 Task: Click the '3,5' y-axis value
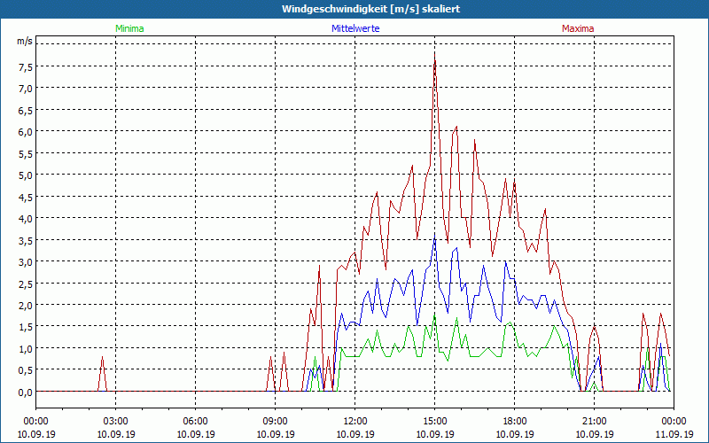tap(26, 240)
